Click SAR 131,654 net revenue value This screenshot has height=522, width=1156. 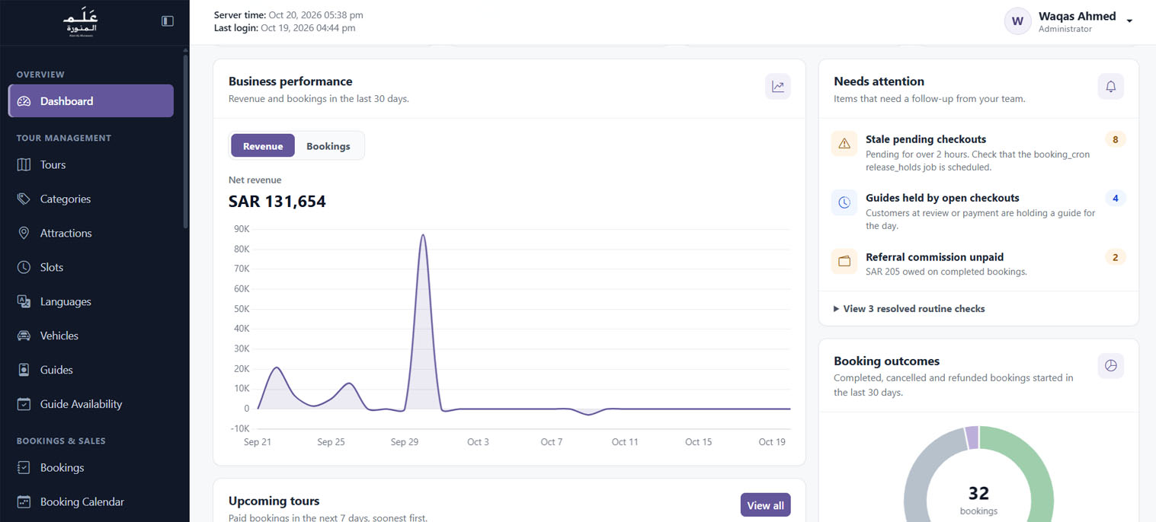coord(277,202)
